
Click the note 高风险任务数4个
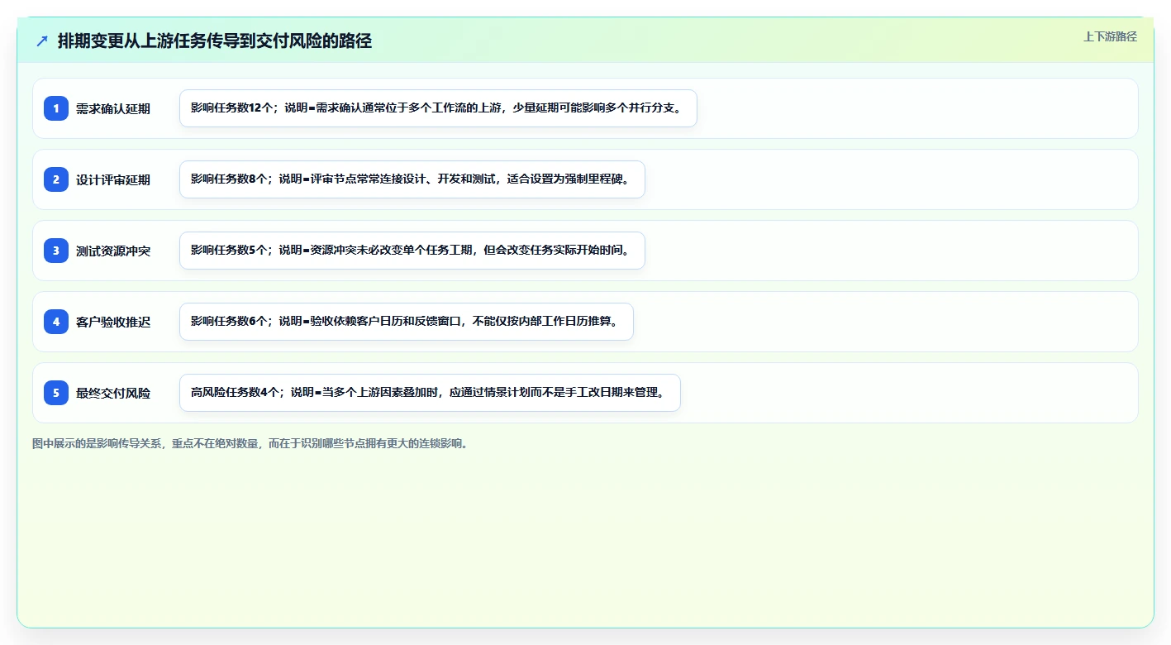point(430,393)
